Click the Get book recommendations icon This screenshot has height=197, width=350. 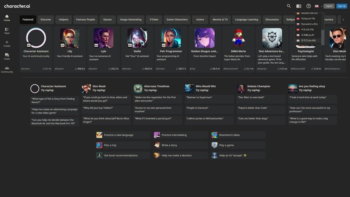tap(99, 155)
